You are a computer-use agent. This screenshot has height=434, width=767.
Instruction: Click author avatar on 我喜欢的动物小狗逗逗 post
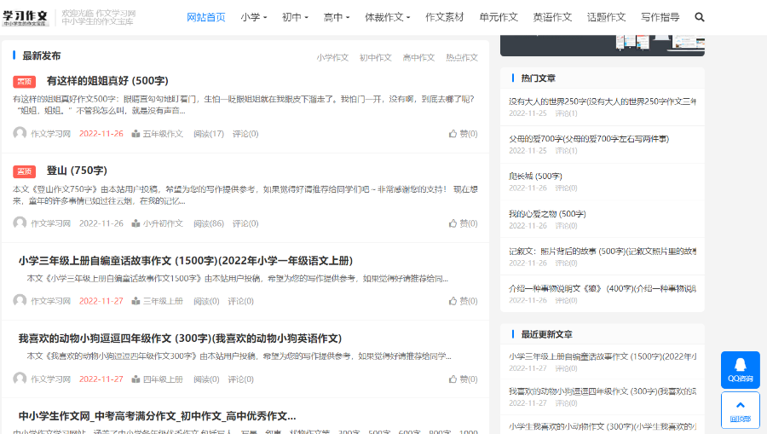point(20,379)
